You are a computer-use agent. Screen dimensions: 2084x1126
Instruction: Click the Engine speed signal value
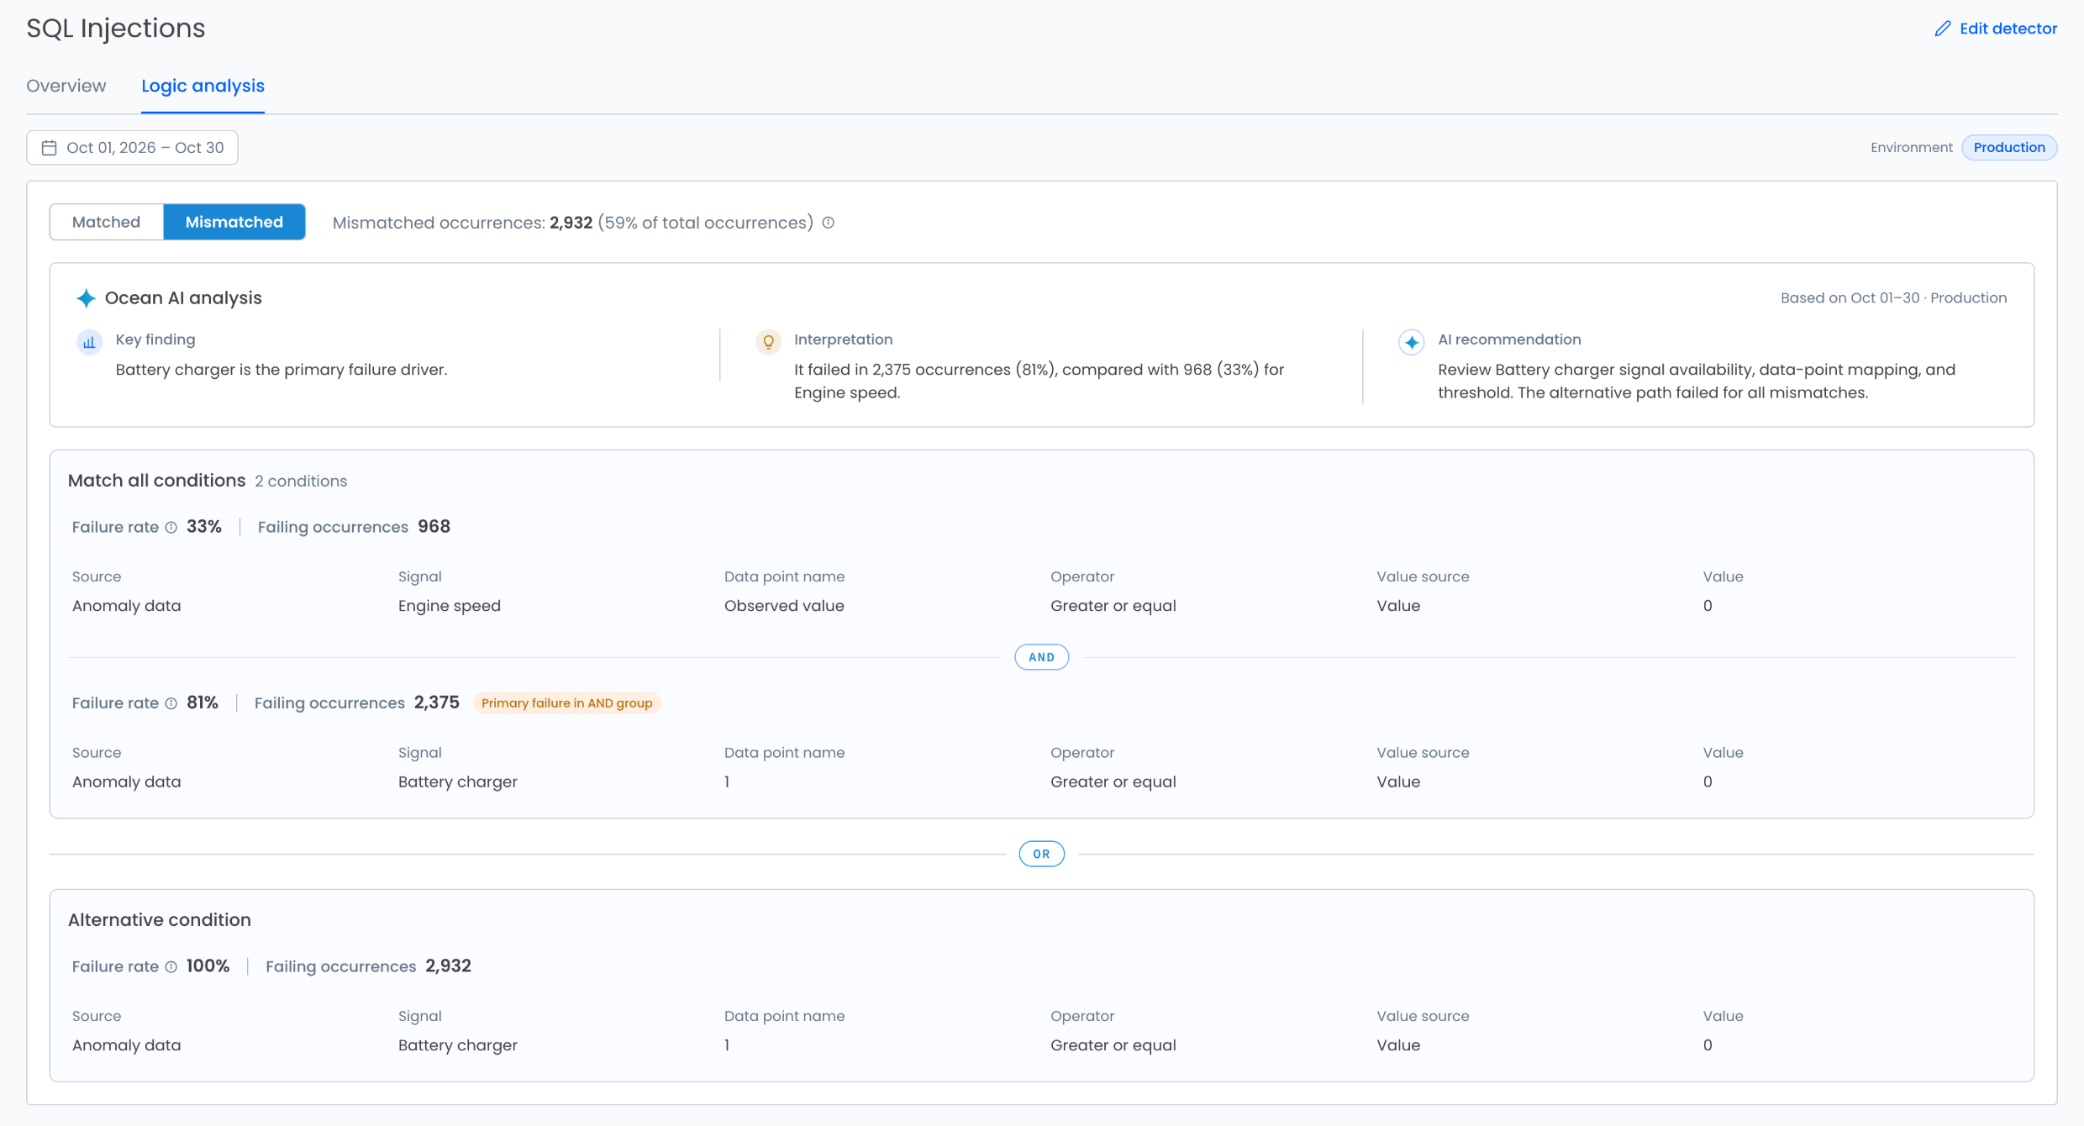[450, 606]
